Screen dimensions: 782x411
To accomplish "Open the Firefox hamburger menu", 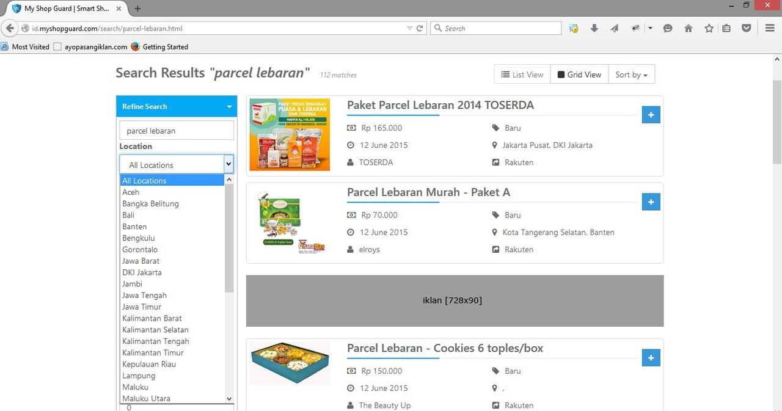I will click(770, 28).
